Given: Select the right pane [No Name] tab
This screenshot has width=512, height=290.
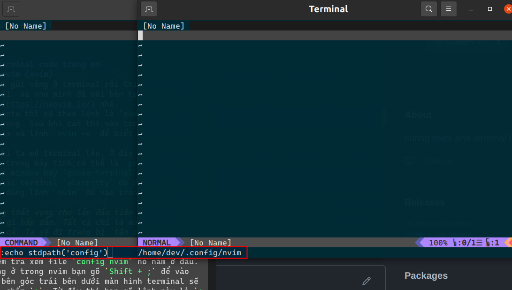Looking at the screenshot, I should pos(163,26).
